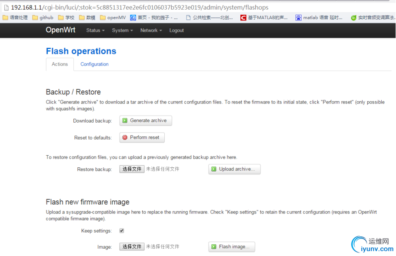Open the 数模 bookmark folder

click(87, 17)
